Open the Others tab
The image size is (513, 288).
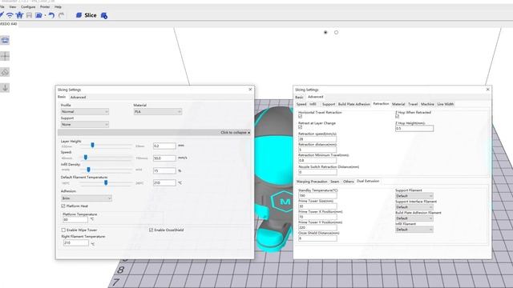(349, 182)
